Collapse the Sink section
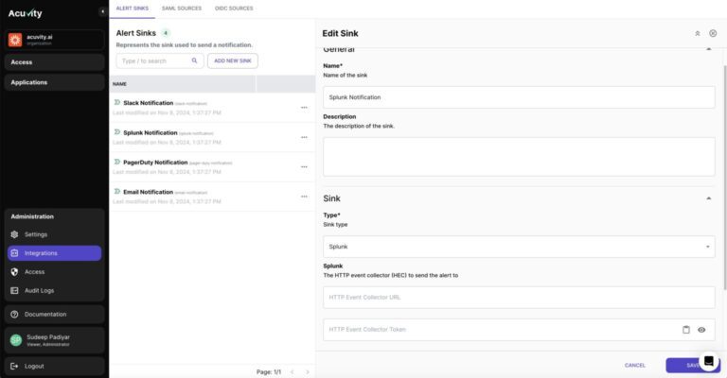Viewport: 727px width, 378px height. (709, 198)
